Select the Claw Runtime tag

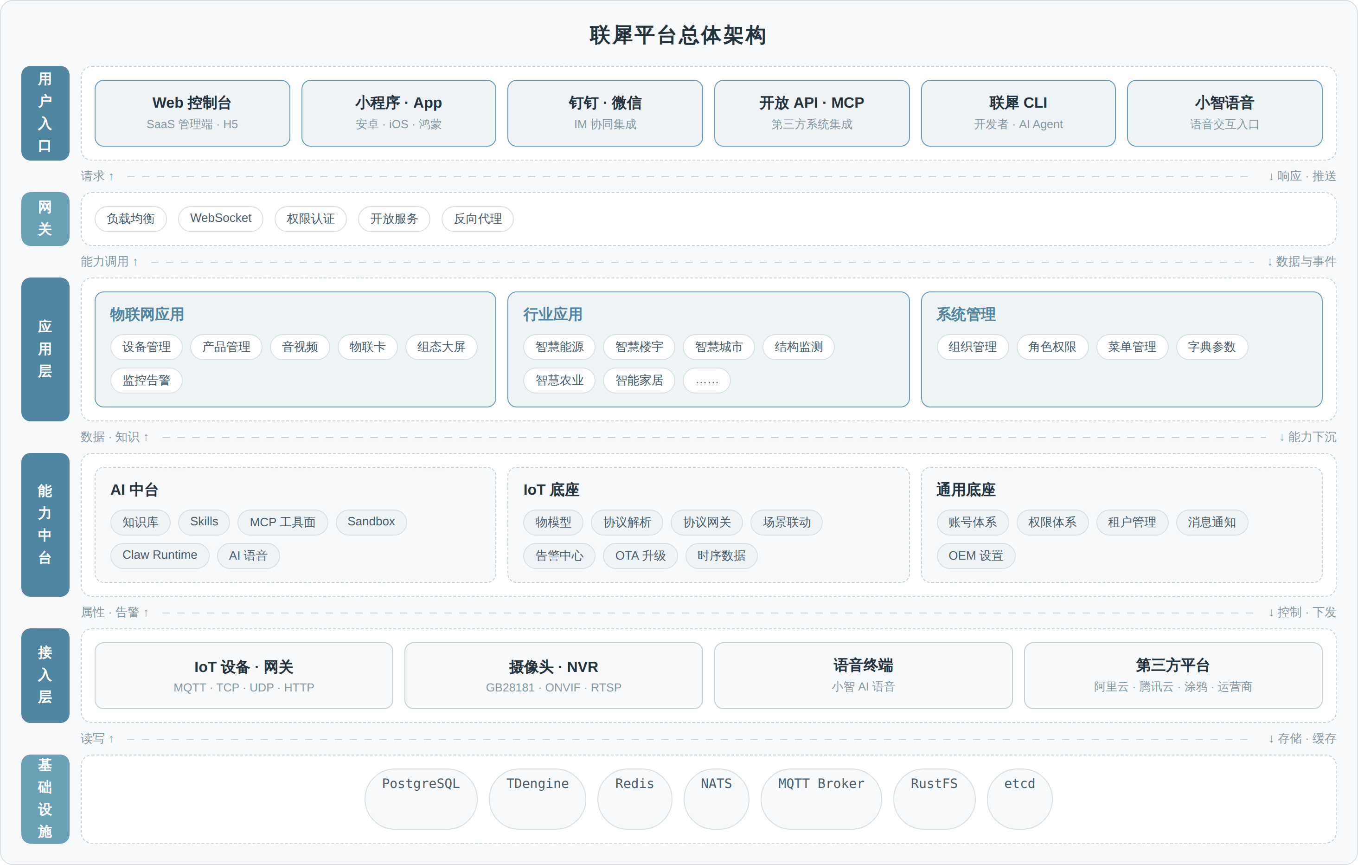pos(160,556)
